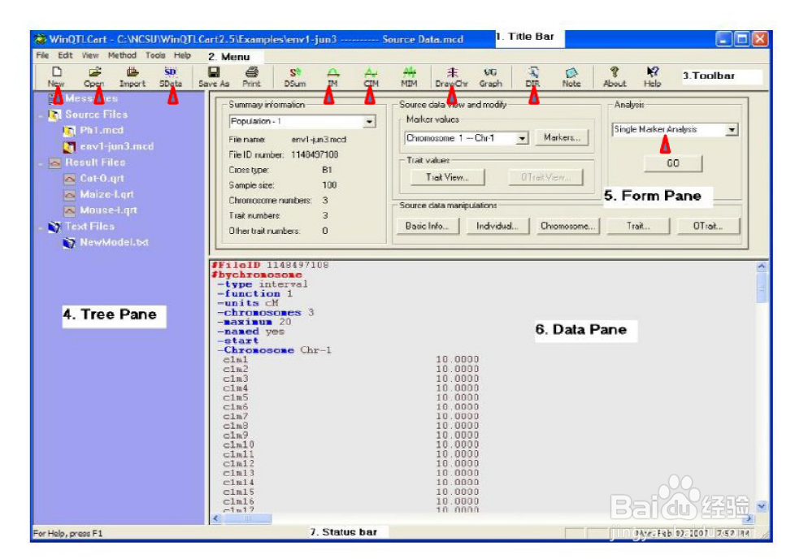Image resolution: width=795 pixels, height=559 pixels.
Task: Open the Graph toolbar icon
Action: [x=490, y=77]
